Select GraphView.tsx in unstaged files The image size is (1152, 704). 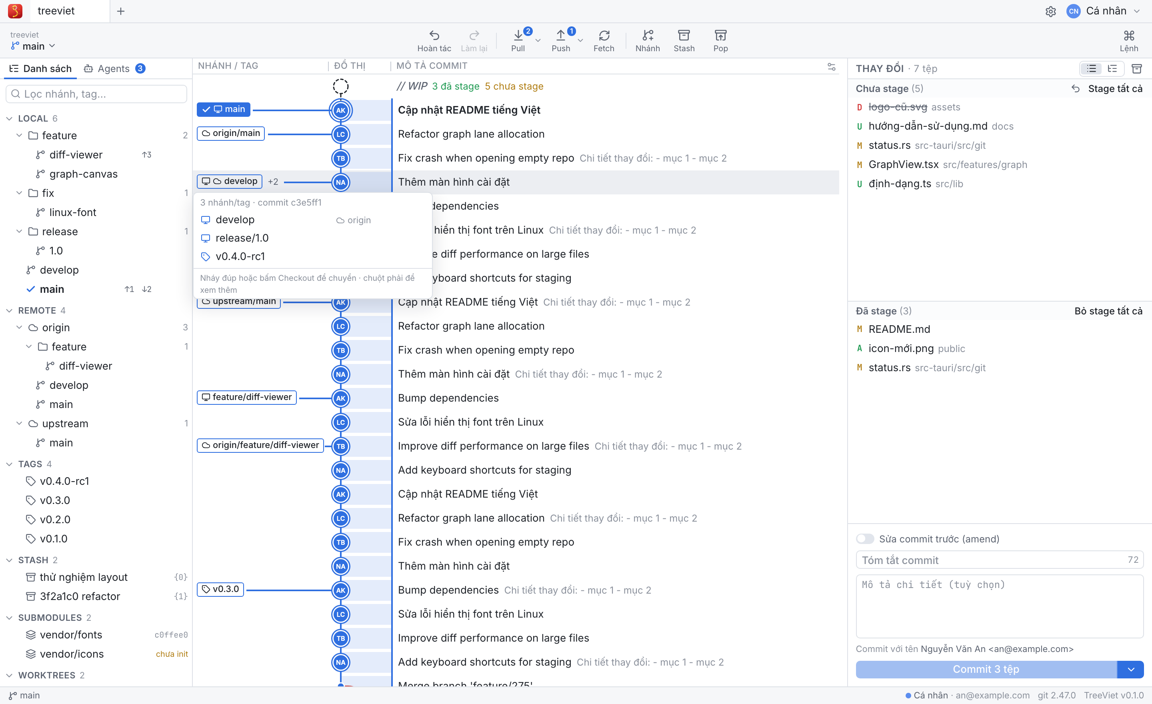[999, 164]
